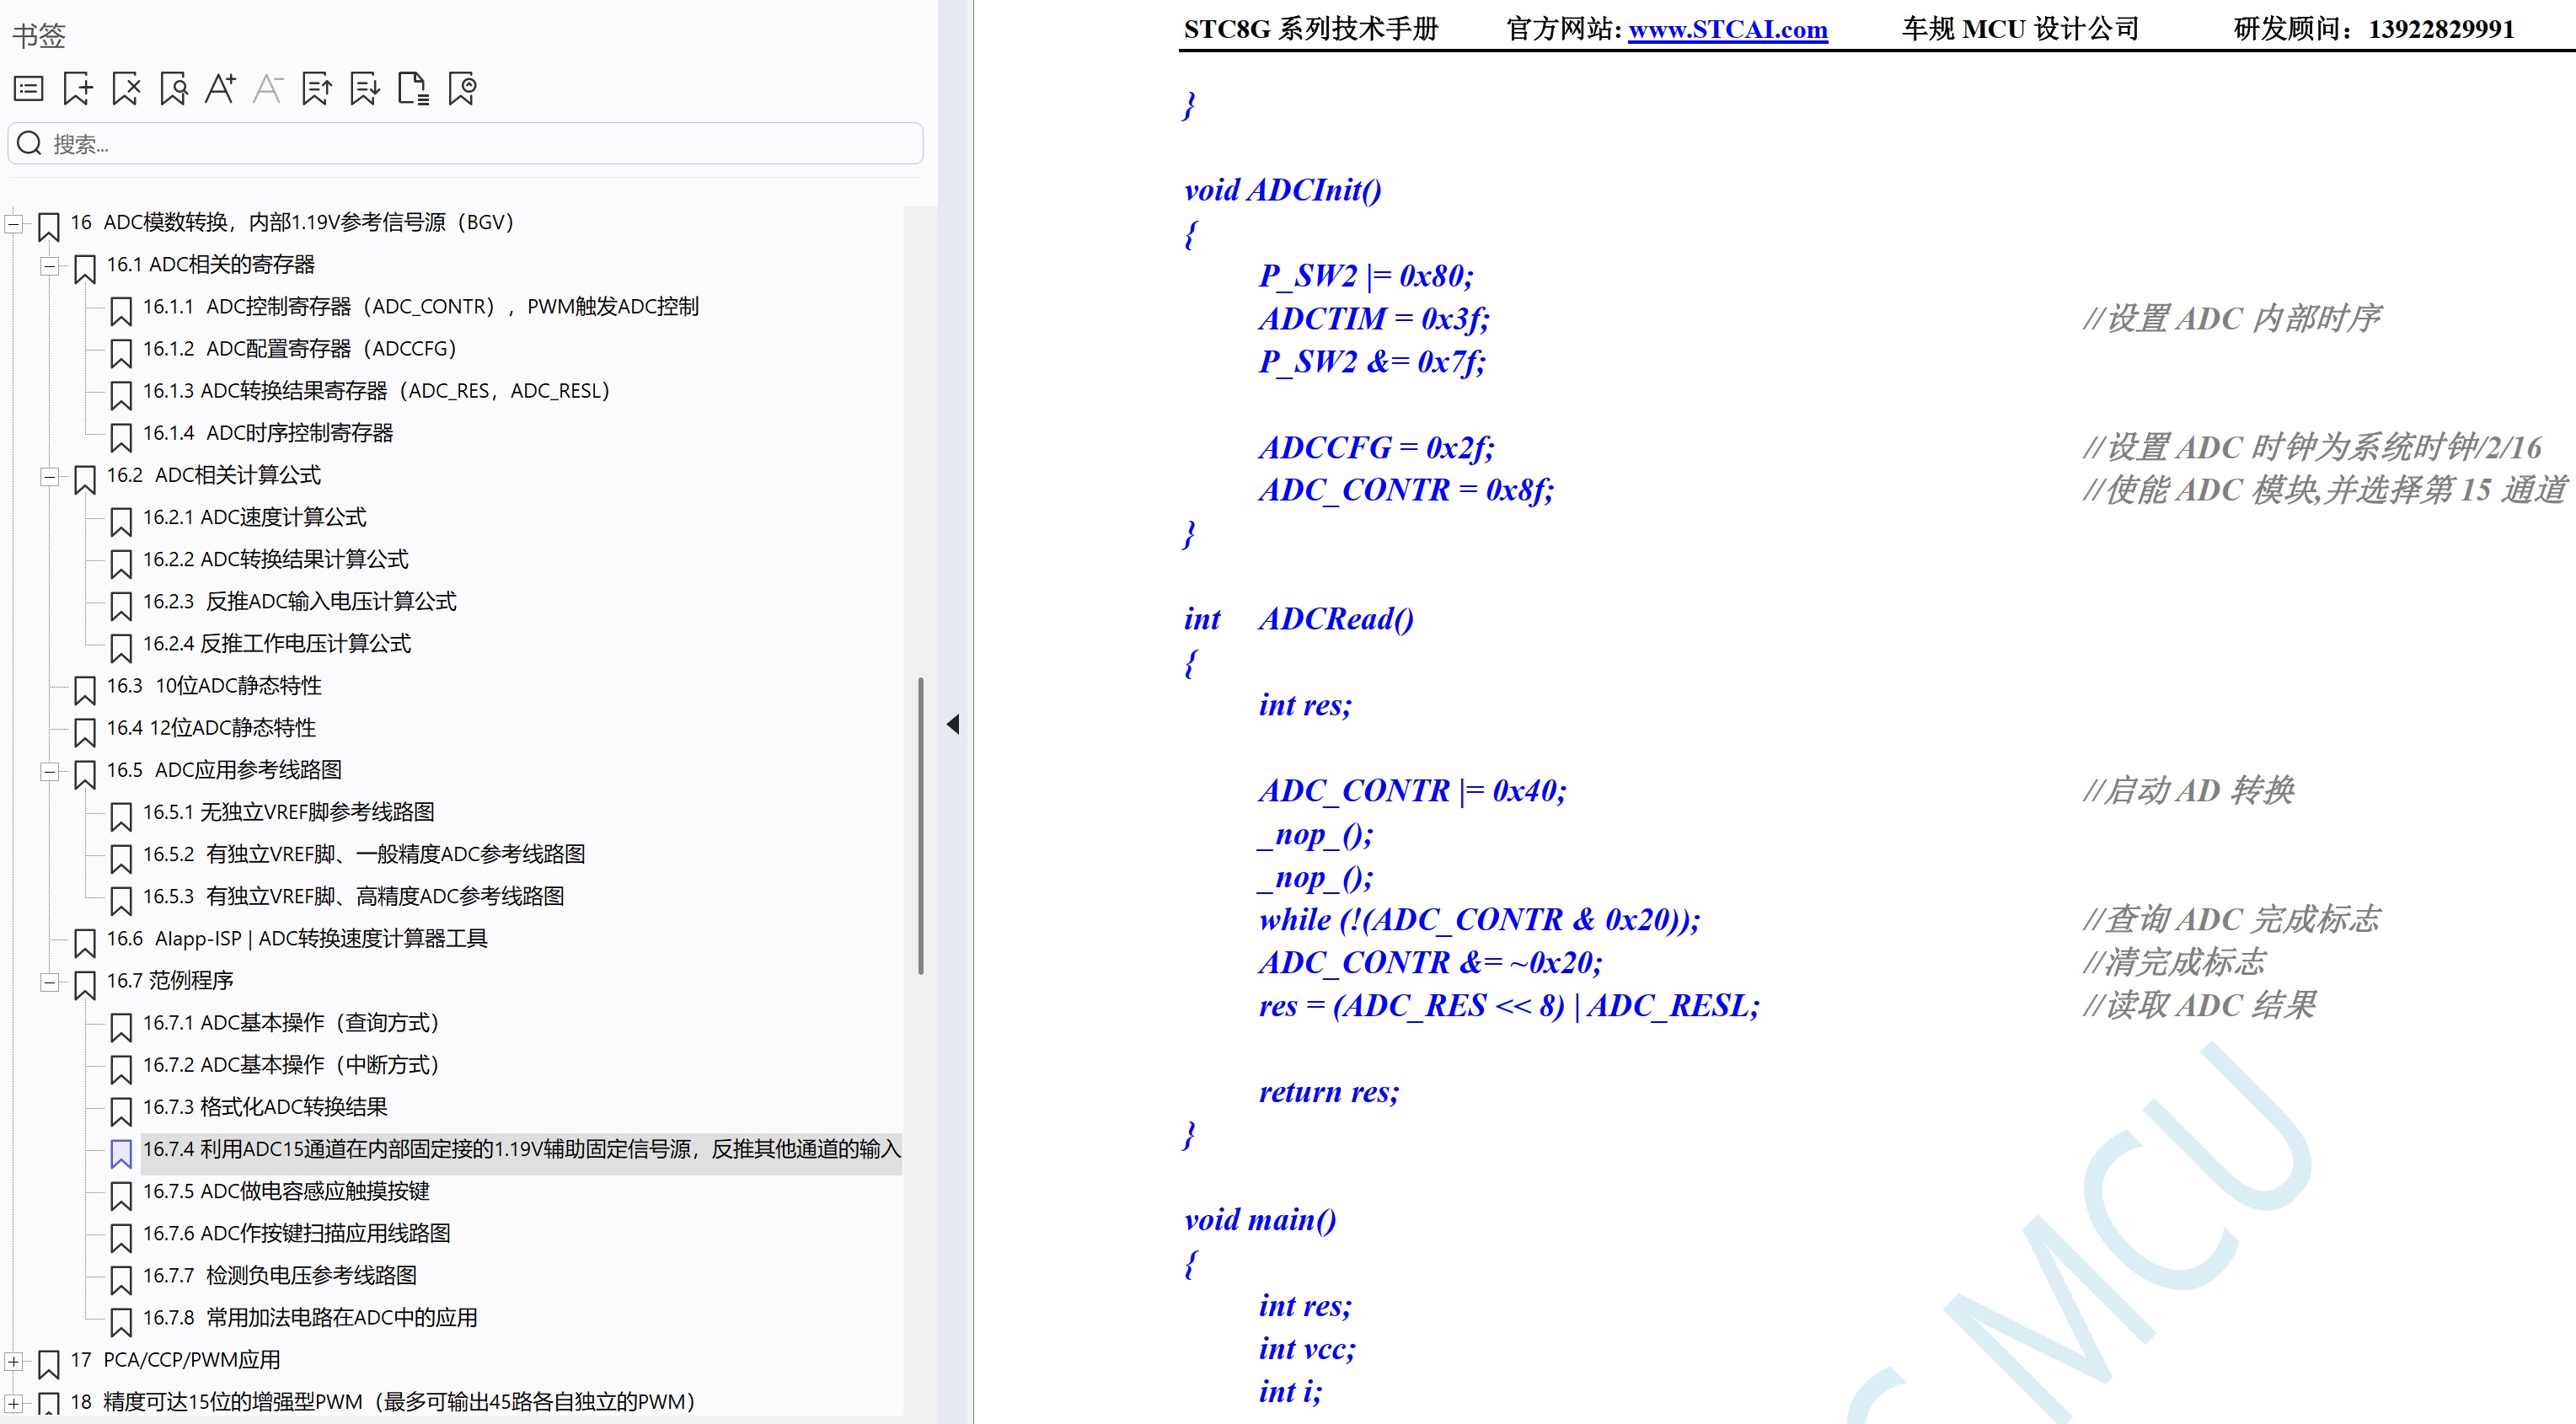The height and width of the screenshot is (1424, 2576).
Task: Click the bookmark panel vertical scrollbar thumb
Action: [x=920, y=826]
